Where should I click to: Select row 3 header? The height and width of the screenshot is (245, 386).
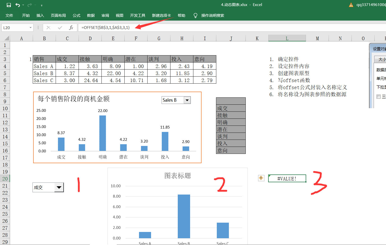coord(5,59)
